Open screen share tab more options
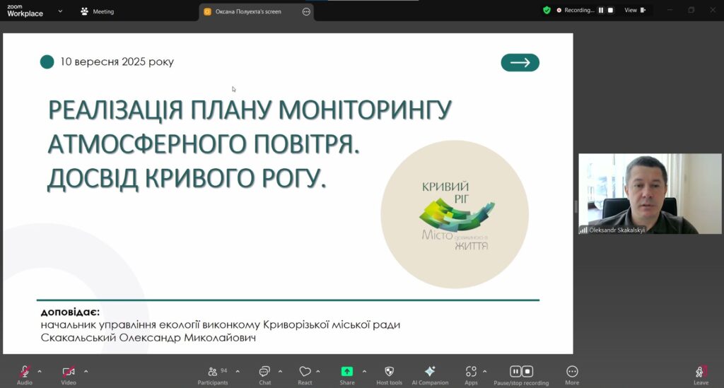This screenshot has height=388, width=724. [x=306, y=11]
